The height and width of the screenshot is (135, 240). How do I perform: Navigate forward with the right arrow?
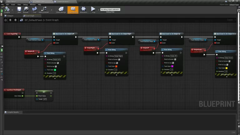point(15,20)
